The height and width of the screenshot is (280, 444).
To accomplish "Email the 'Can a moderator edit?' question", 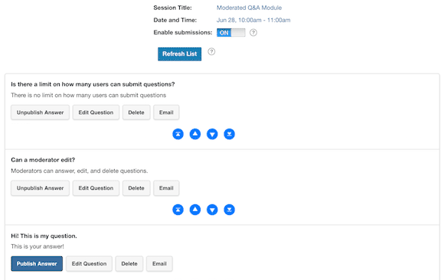I will tap(166, 188).
